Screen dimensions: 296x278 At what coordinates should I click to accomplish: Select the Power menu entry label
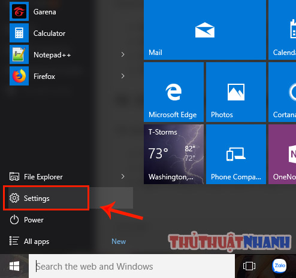[x=34, y=220]
